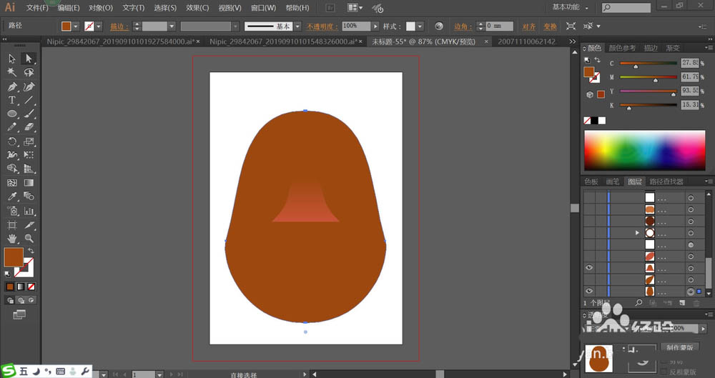Viewport: 715px width, 378px height.
Task: Pick the Column Graph tool
Action: click(x=29, y=211)
